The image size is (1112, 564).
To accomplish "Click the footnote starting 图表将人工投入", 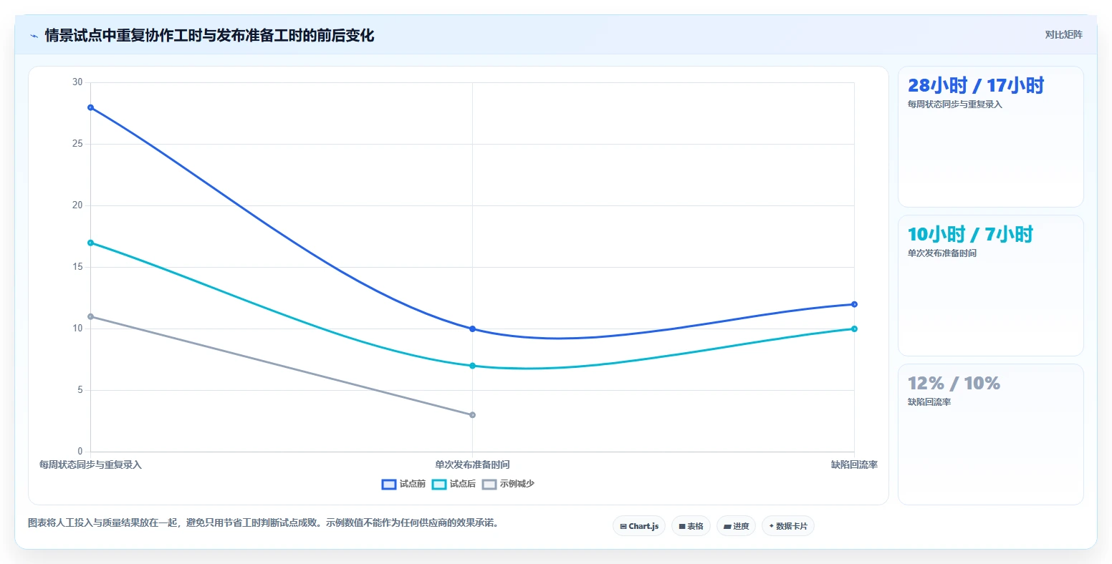I will (263, 523).
